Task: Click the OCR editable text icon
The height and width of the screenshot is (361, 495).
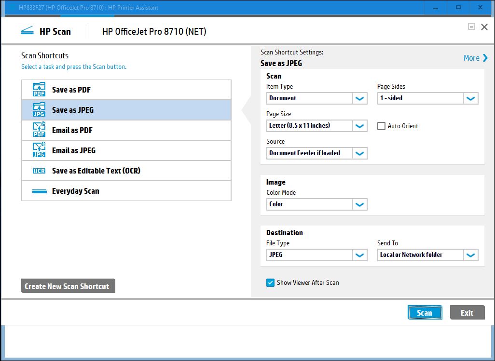Action: (x=39, y=171)
